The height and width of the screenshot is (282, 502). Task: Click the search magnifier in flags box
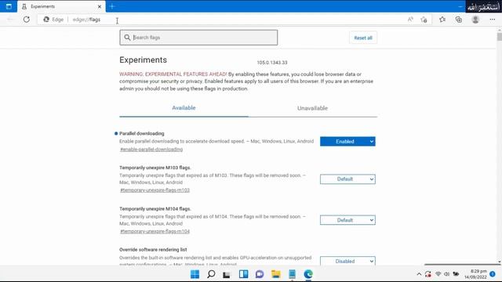(127, 38)
